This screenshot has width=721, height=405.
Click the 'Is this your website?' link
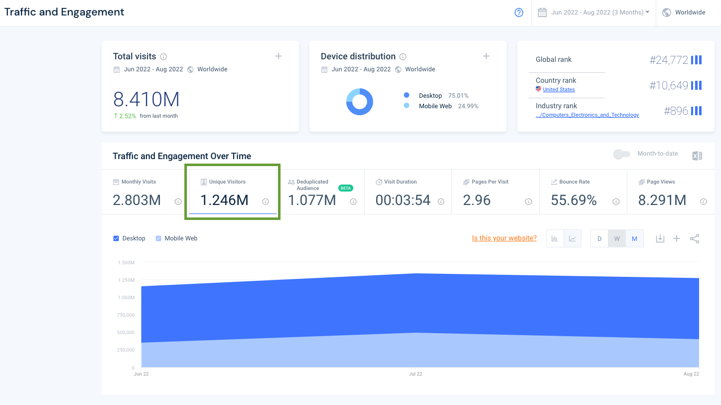click(x=504, y=238)
